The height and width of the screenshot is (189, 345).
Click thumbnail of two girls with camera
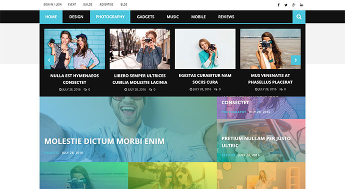pyautogui.click(x=74, y=49)
